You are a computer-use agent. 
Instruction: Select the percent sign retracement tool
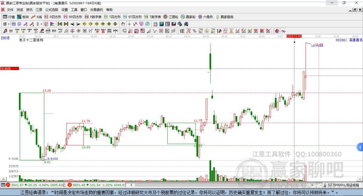click(x=195, y=31)
